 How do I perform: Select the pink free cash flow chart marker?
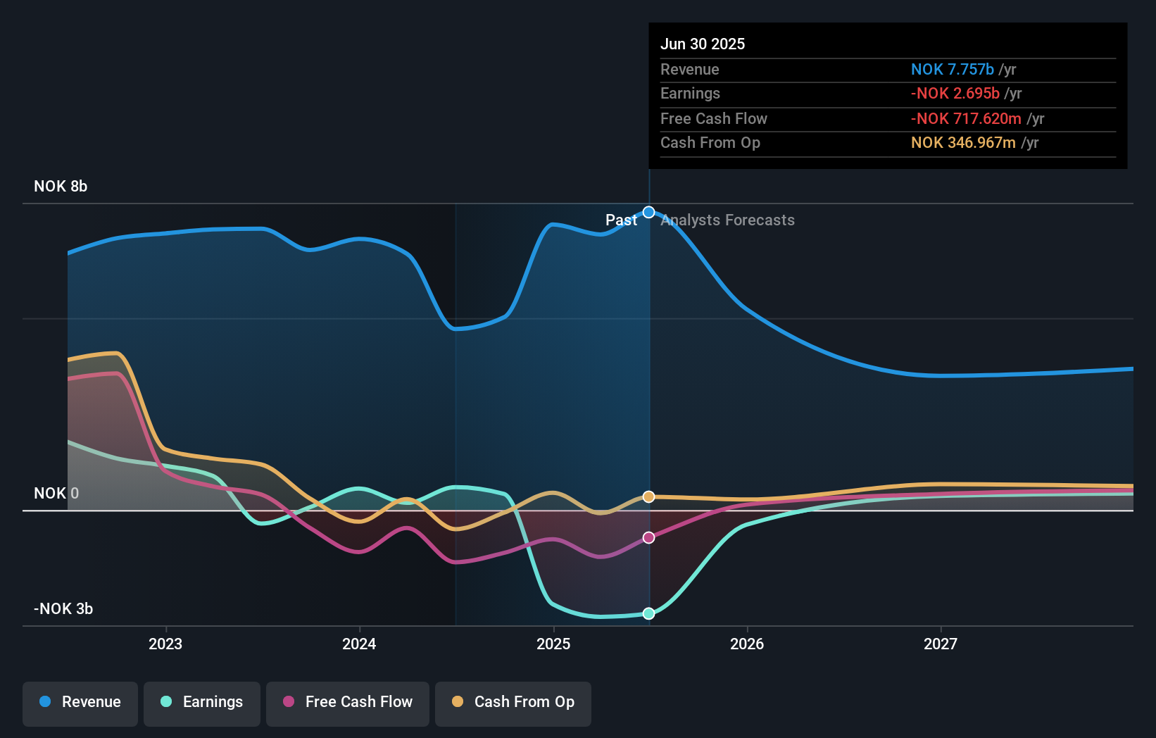click(x=648, y=538)
